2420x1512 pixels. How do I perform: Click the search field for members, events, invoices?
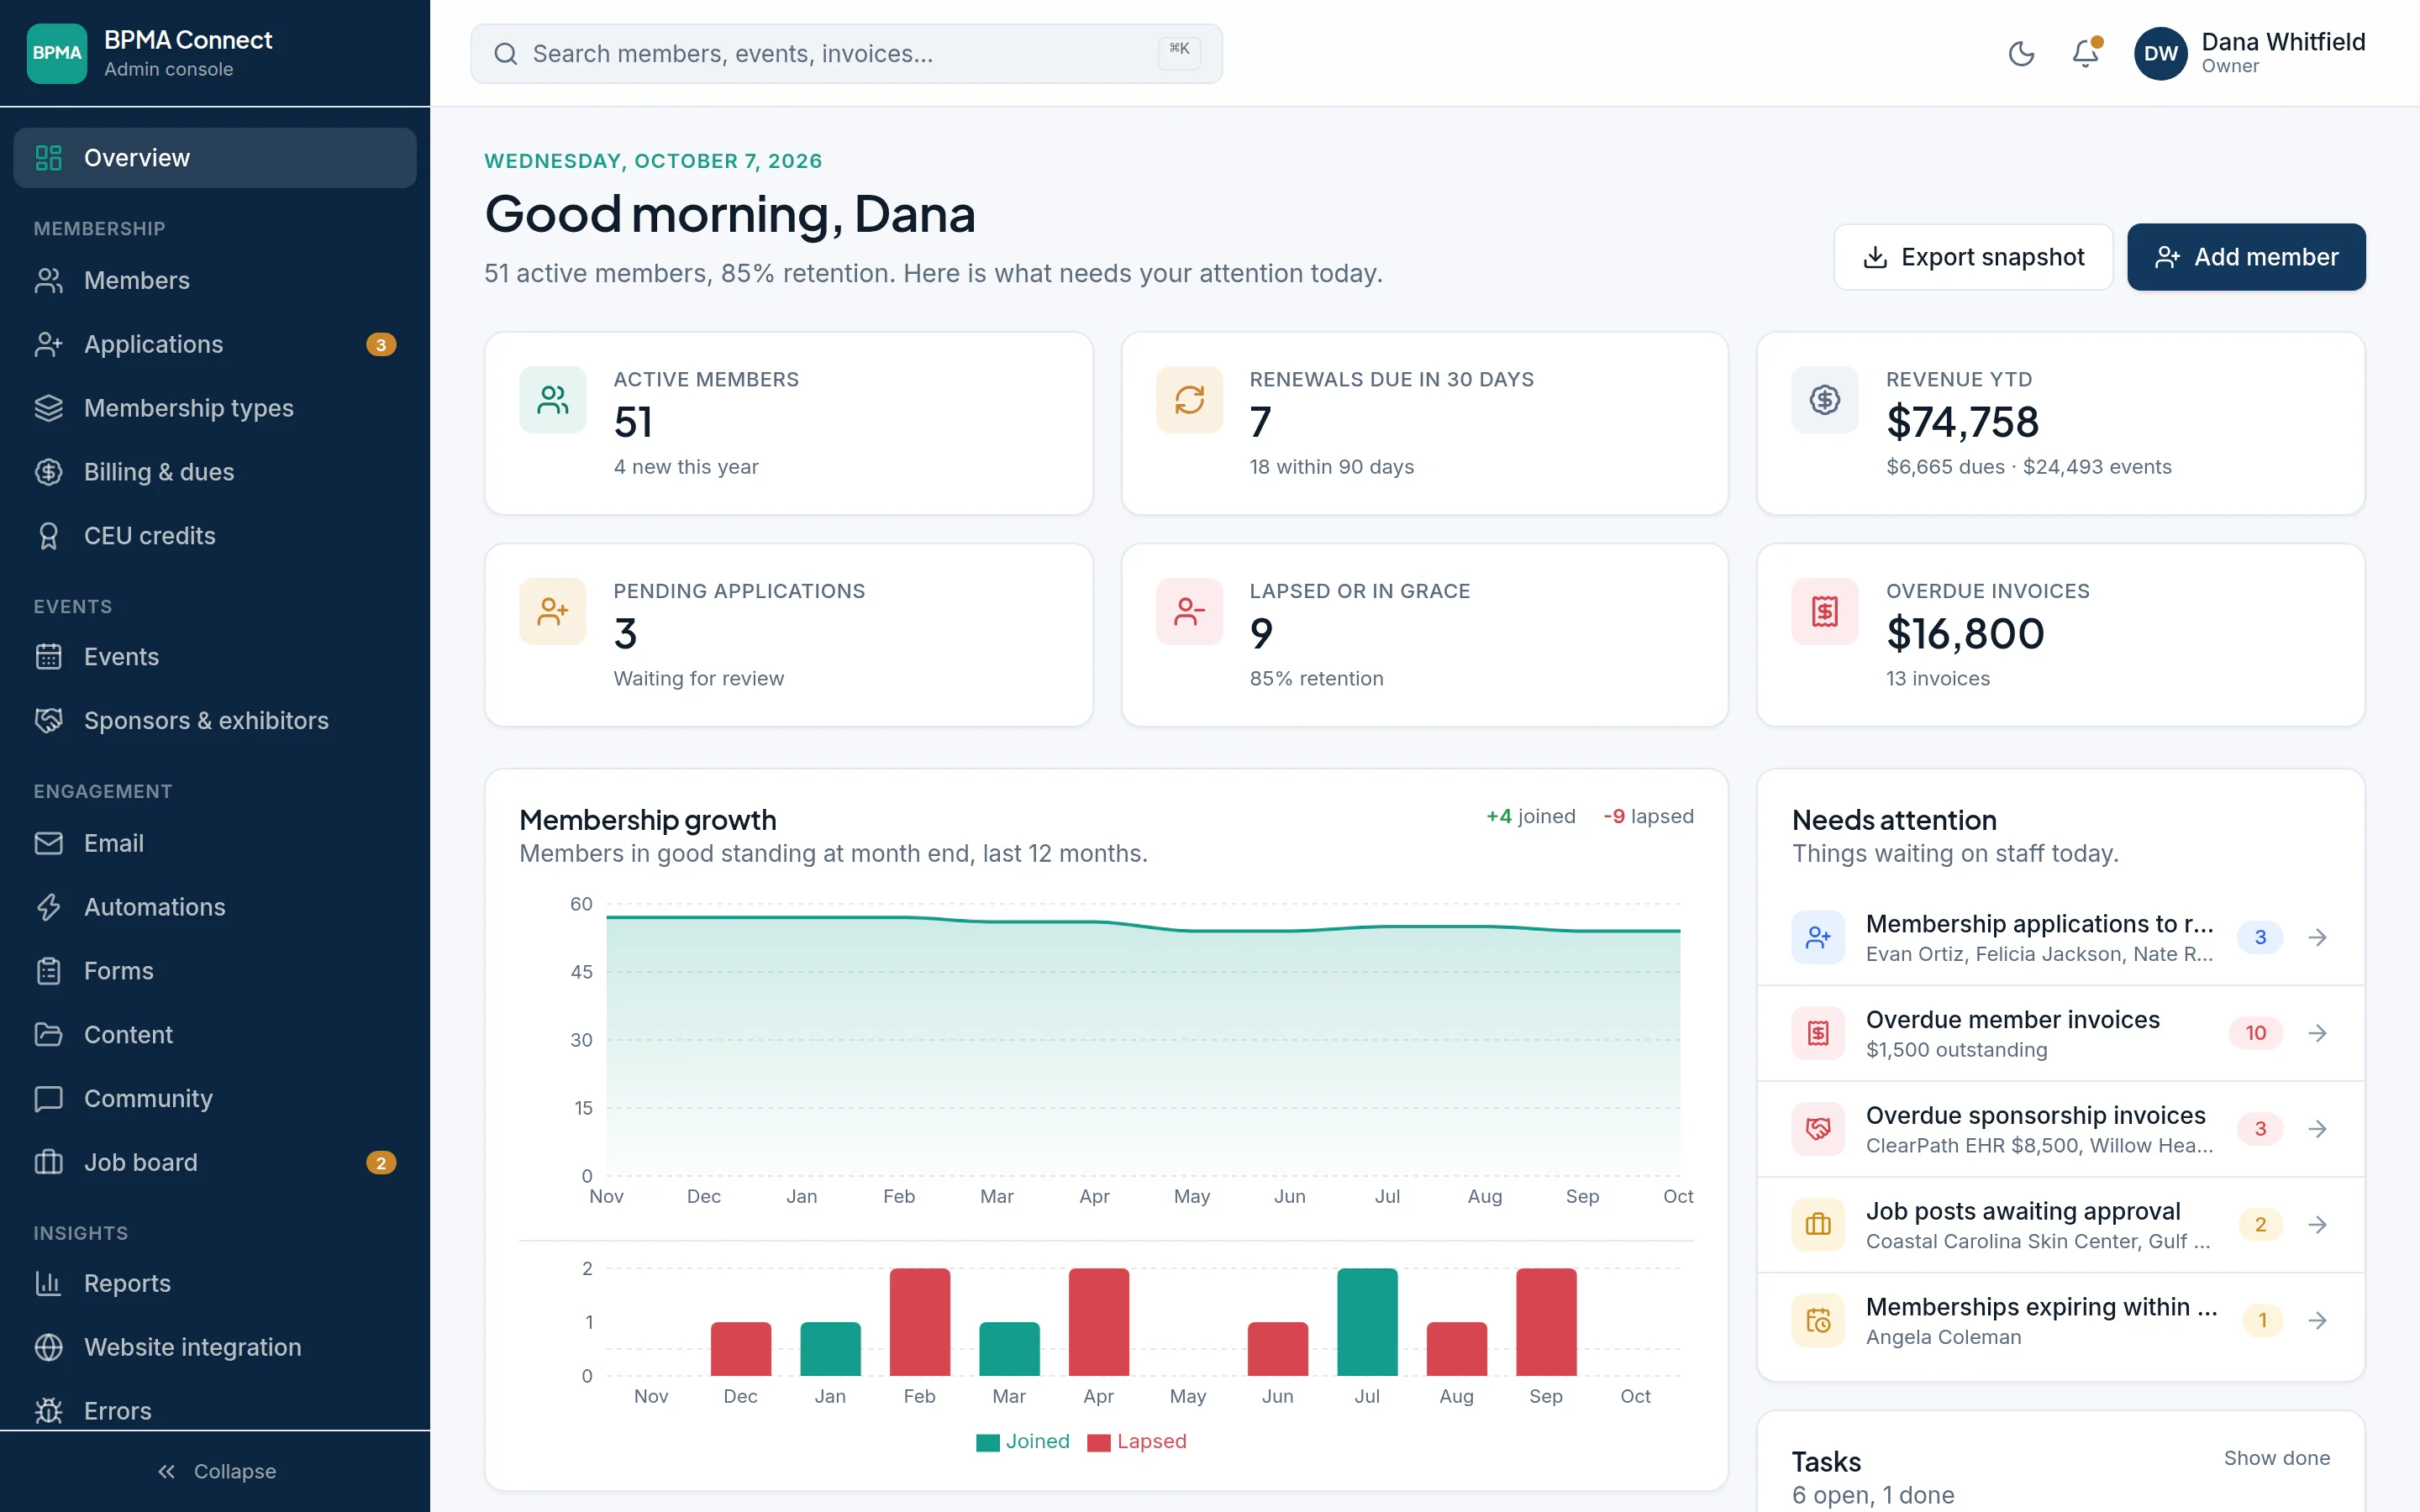tap(846, 54)
